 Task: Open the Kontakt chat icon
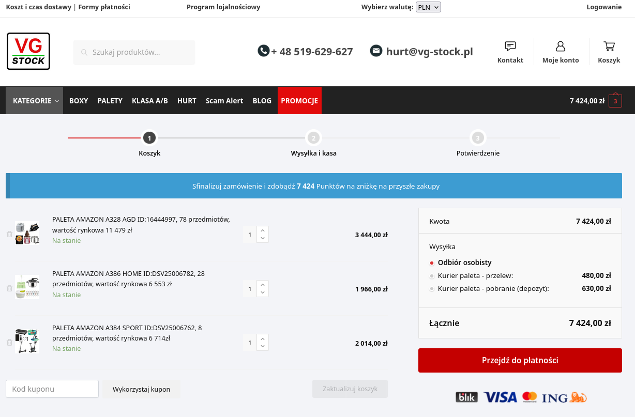tap(510, 47)
